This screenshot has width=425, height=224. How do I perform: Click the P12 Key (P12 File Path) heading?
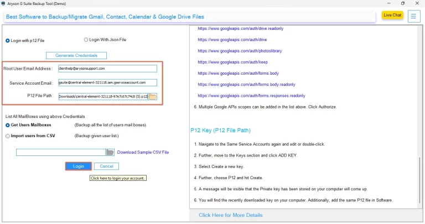pyautogui.click(x=220, y=131)
